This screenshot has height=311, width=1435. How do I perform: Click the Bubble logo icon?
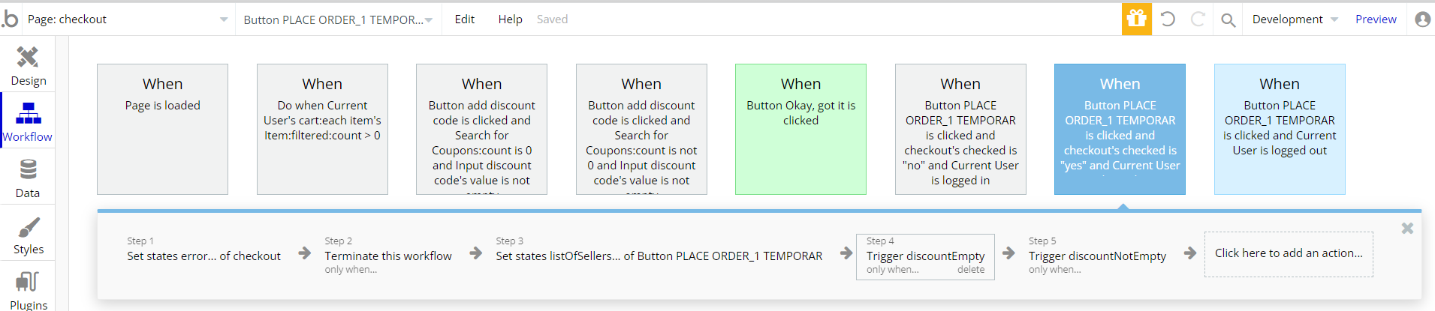click(10, 19)
